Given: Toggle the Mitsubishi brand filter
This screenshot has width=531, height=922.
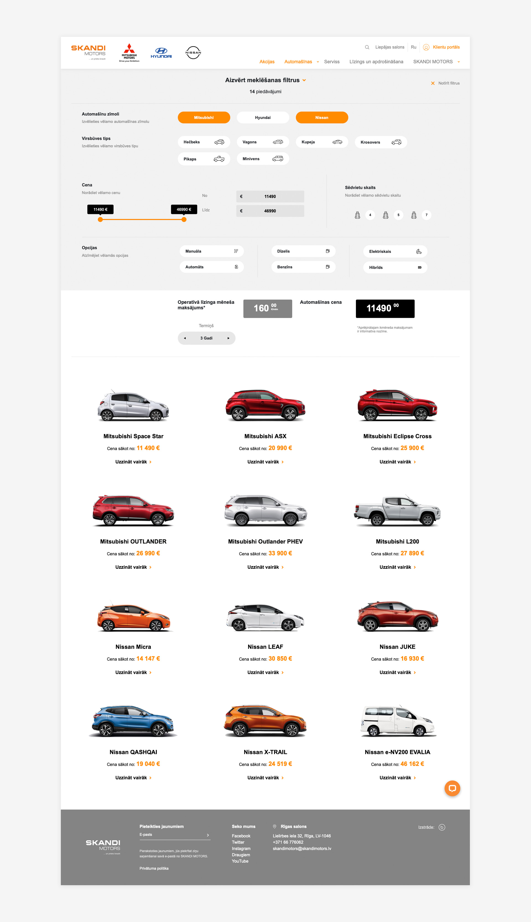Looking at the screenshot, I should [x=204, y=117].
